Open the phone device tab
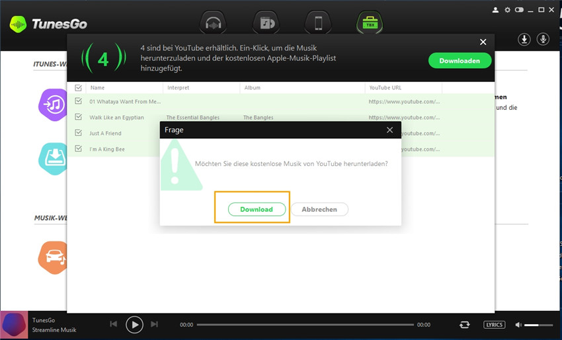This screenshot has width=562, height=340. pos(318,23)
